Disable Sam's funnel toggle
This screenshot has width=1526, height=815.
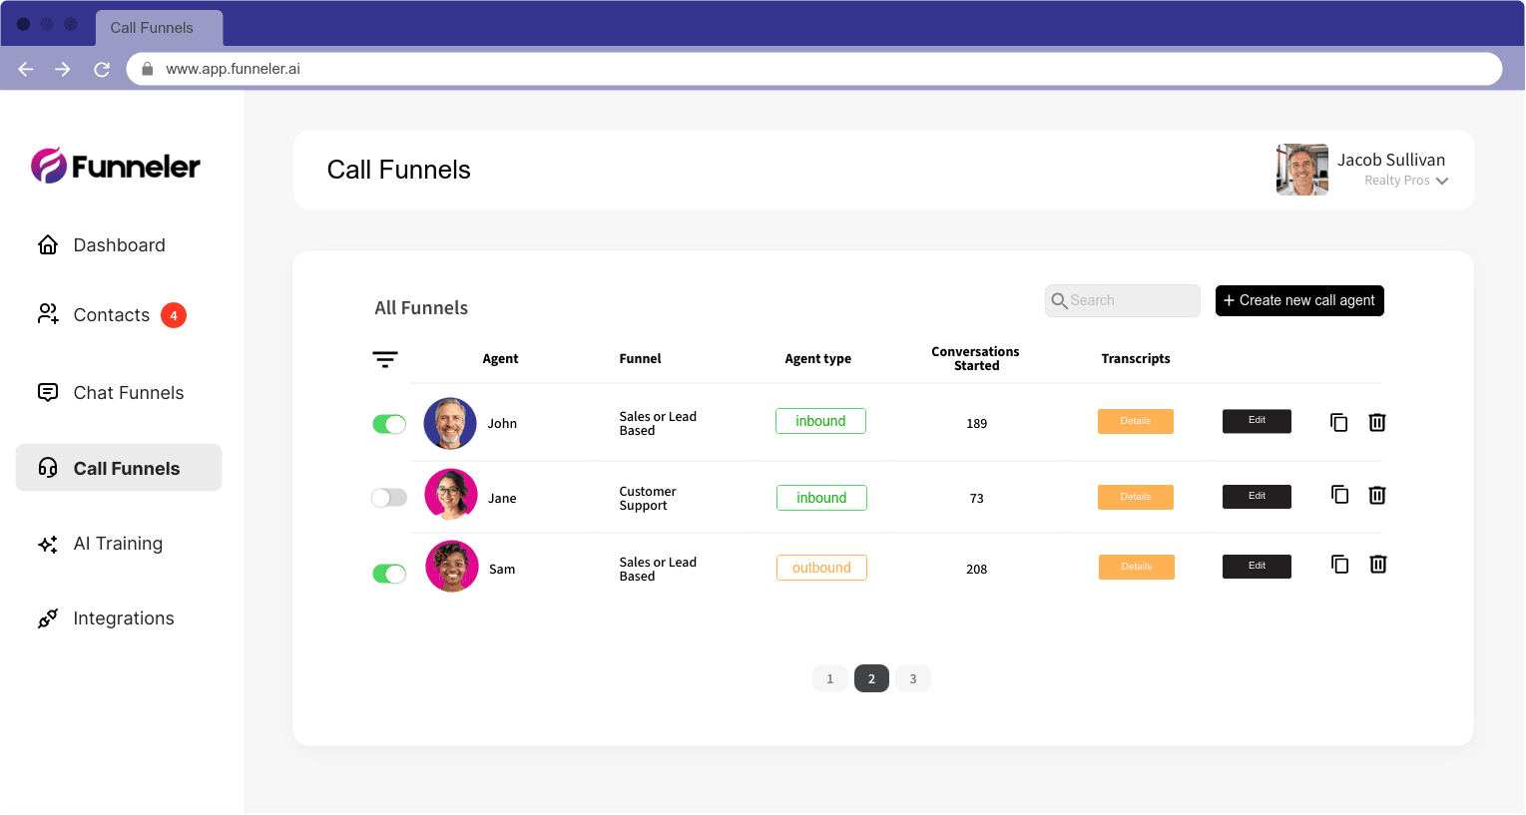point(389,574)
